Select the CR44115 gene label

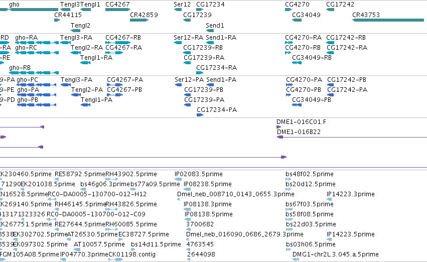(x=68, y=15)
